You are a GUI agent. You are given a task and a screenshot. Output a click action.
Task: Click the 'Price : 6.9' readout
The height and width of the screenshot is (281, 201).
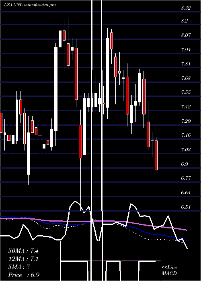pos(24,275)
